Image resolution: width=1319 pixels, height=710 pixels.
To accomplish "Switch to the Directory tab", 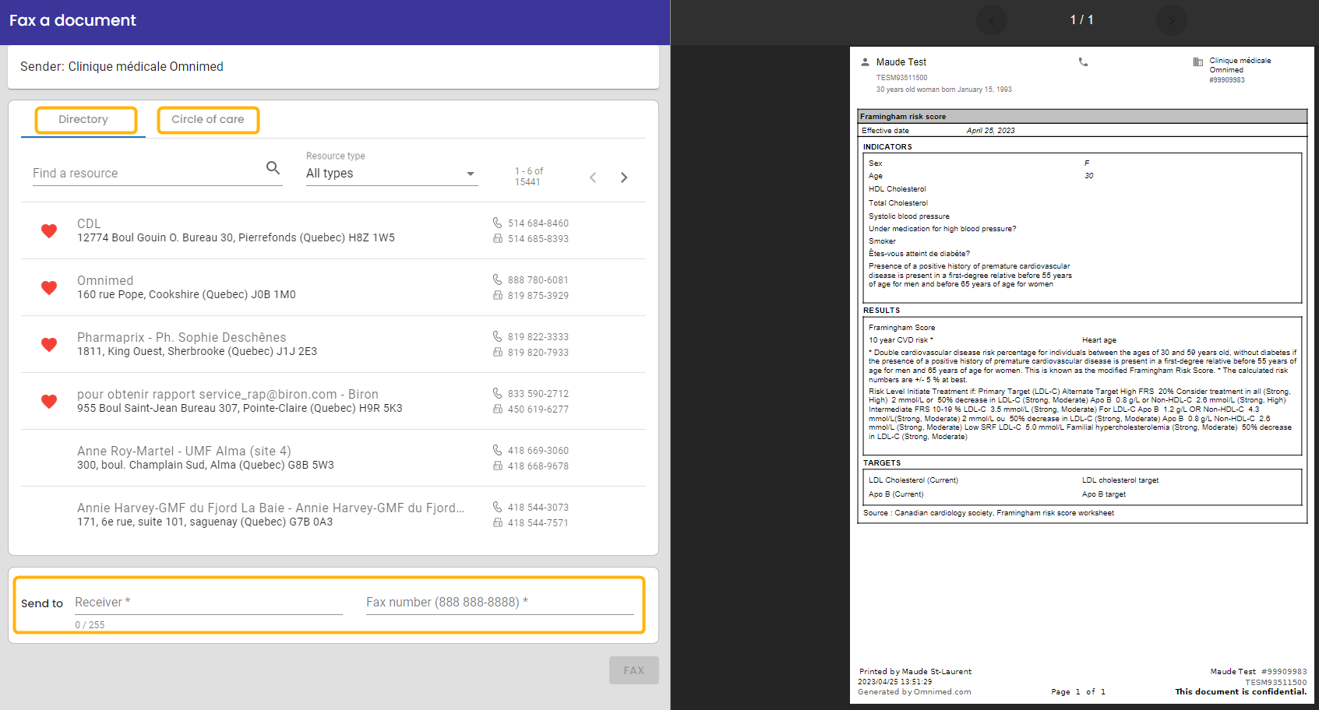I will click(x=83, y=120).
